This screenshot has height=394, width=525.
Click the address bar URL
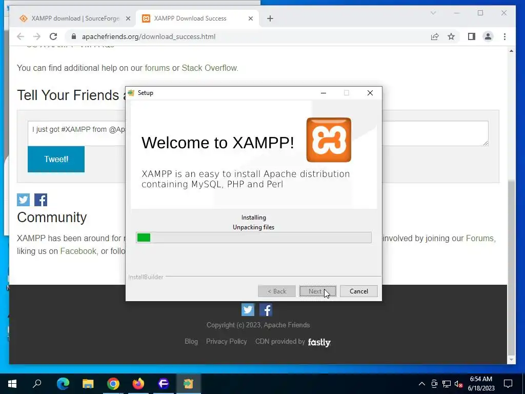tap(148, 36)
